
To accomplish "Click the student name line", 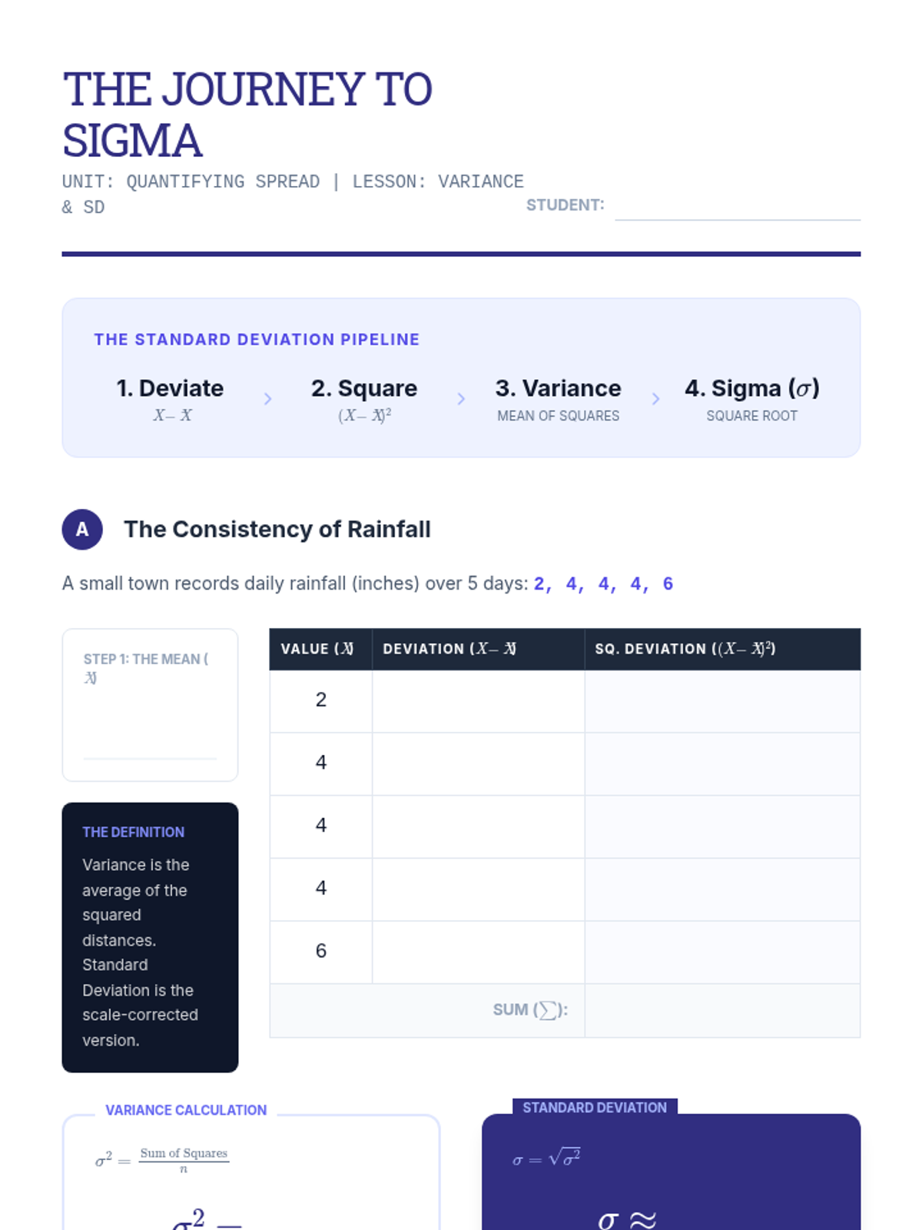I will click(x=737, y=208).
